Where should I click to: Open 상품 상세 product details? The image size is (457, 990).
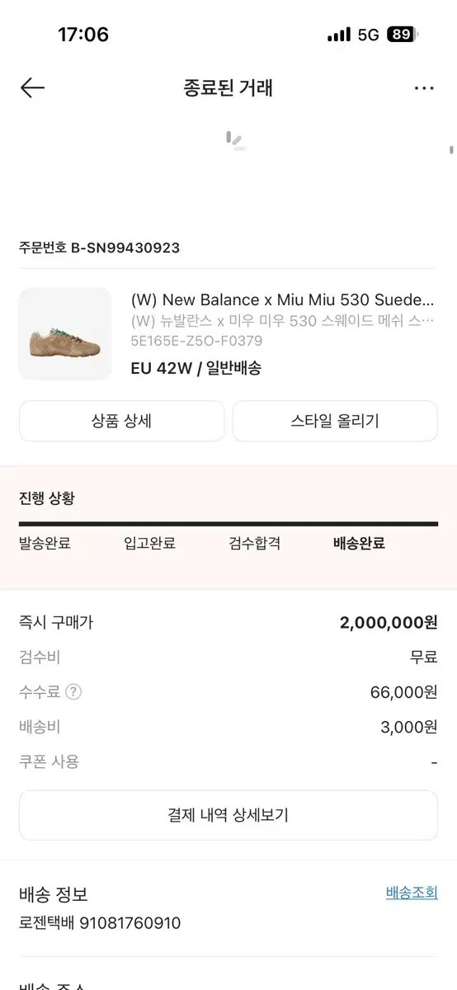[x=121, y=422]
